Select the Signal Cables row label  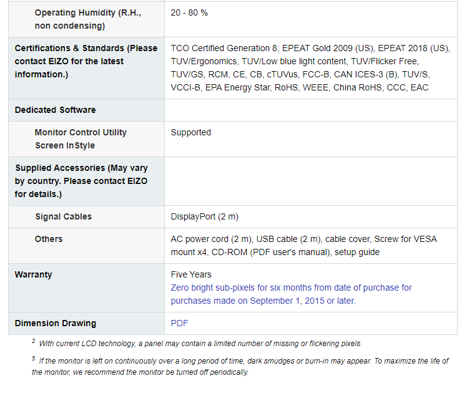(64, 216)
